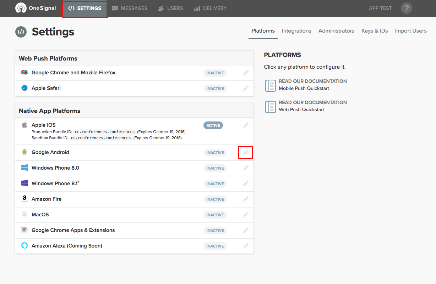Viewport: 436px width, 284px height.
Task: Click the 'Click any platform to configure it.' text
Action: coord(305,67)
